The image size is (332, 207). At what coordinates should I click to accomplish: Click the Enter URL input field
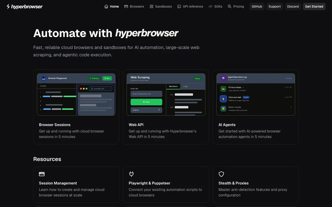point(146,94)
